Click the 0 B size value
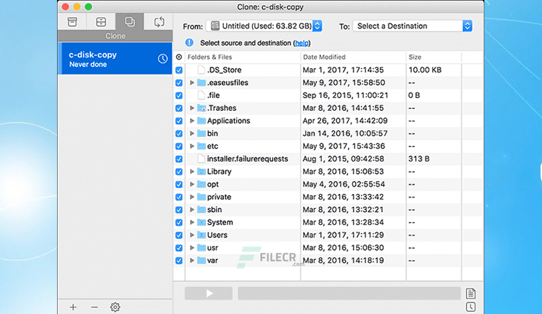Image resolution: width=542 pixels, height=314 pixels. point(414,95)
